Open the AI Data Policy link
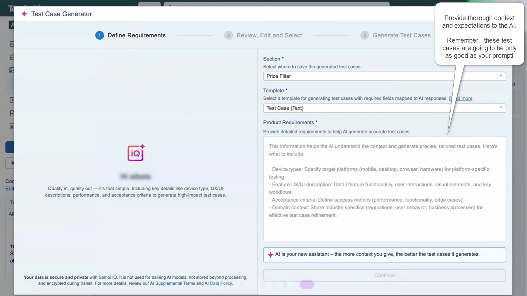 click(x=218, y=283)
